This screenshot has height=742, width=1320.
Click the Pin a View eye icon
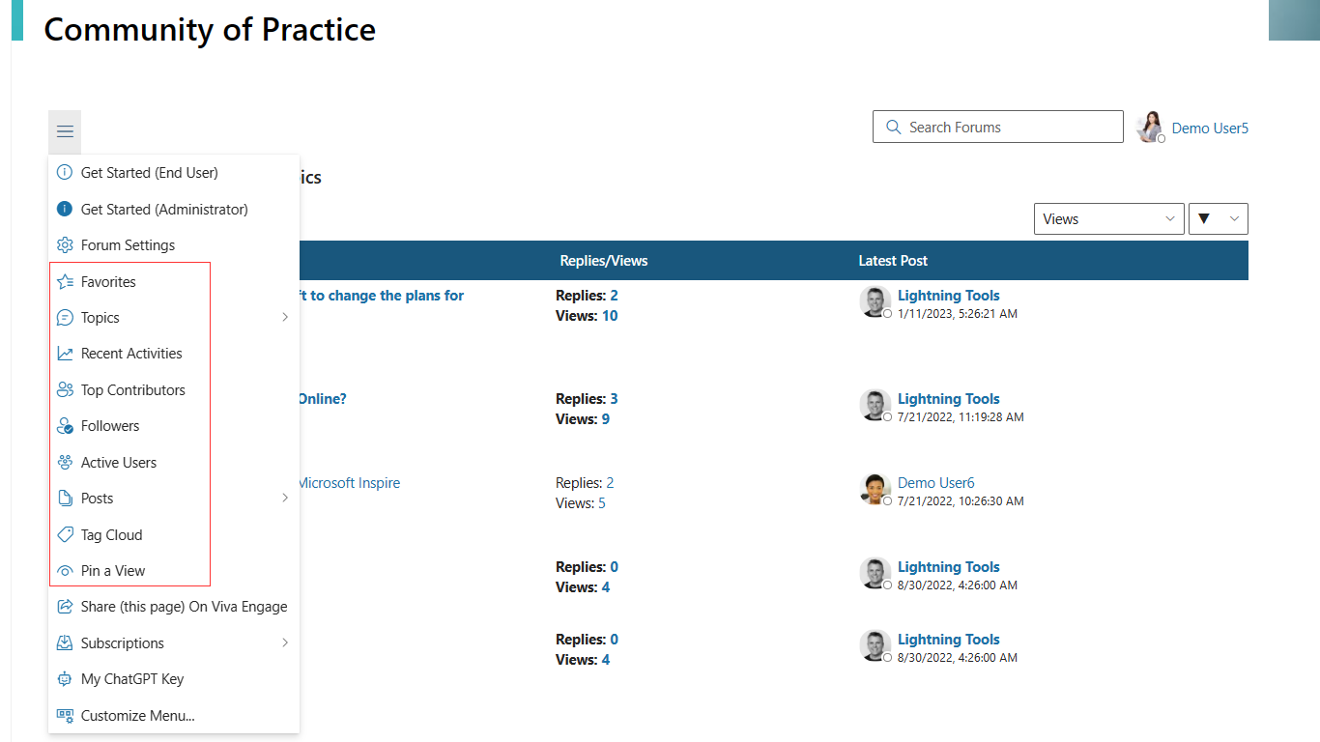[65, 571]
